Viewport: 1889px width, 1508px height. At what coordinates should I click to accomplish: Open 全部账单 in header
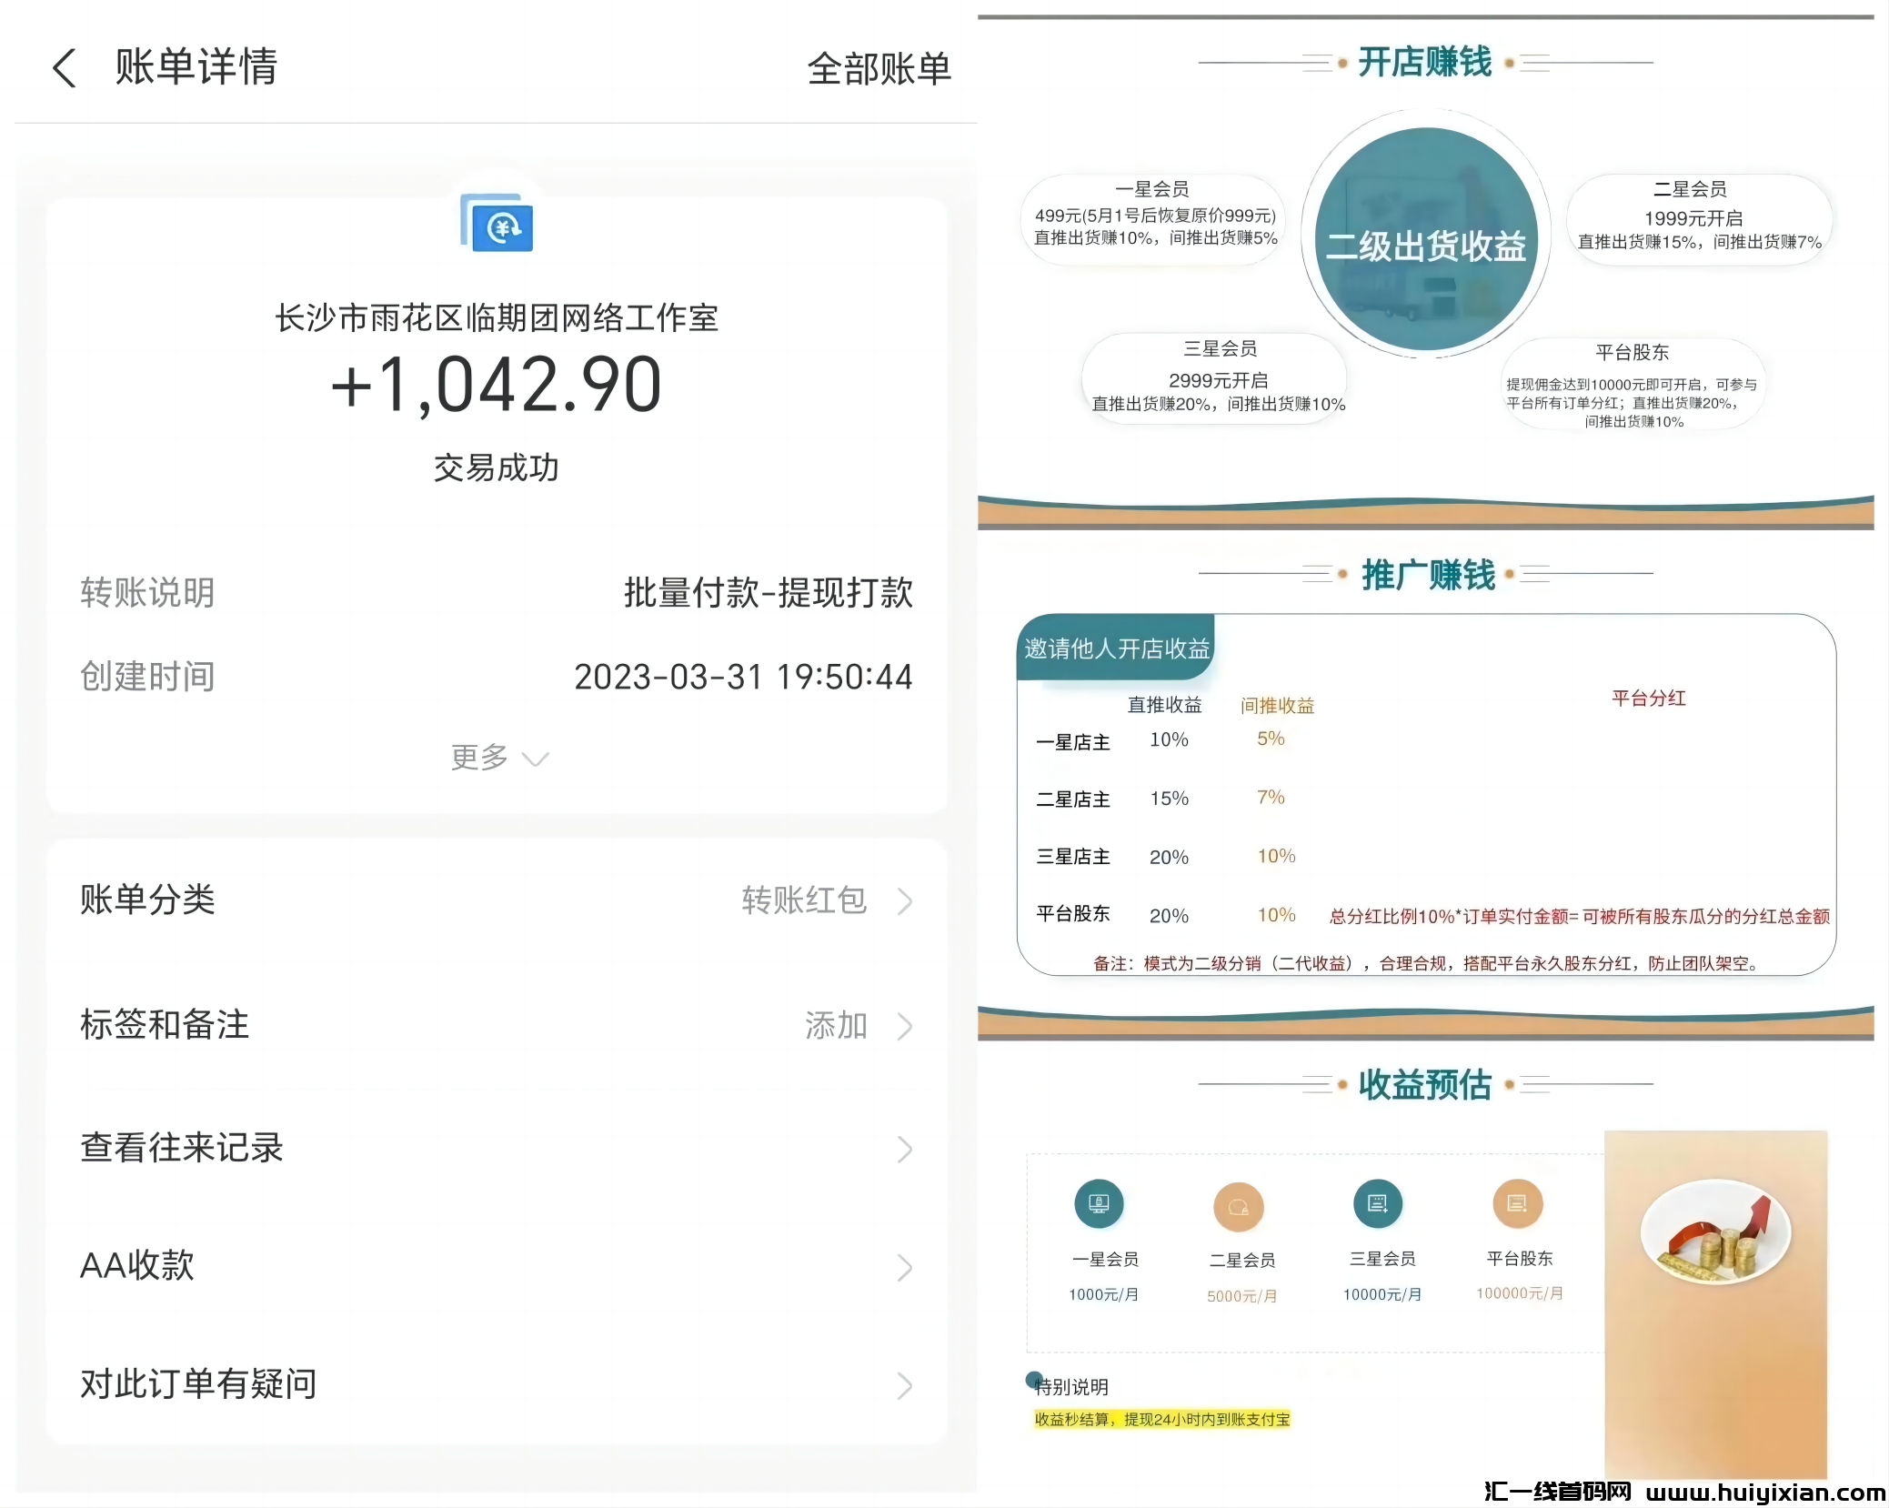click(878, 69)
